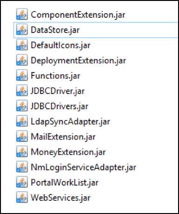179x214 pixels.
Task: Click the DefaultIcons.jar file icon
Action: [22, 45]
